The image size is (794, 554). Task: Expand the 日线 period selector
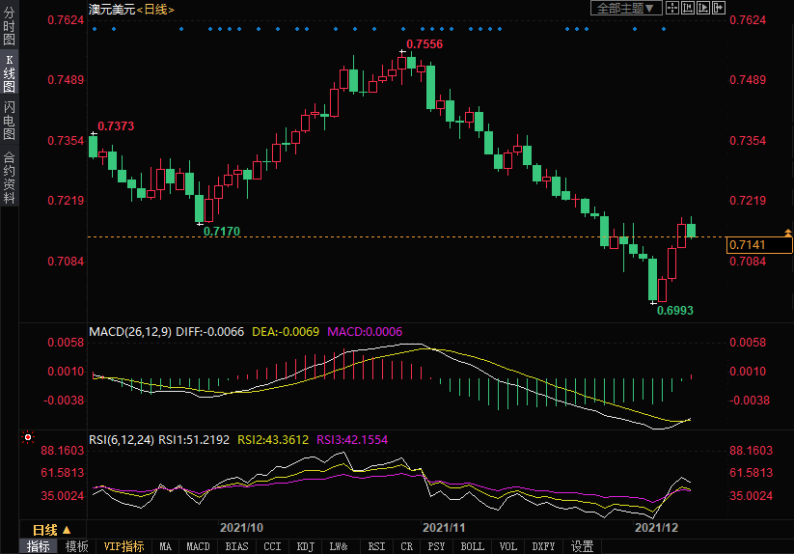(51, 530)
